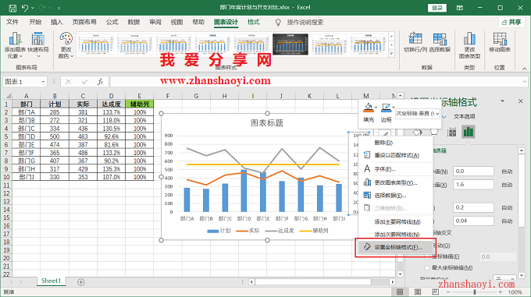
Task: Click formula bar confirm checkmark icon
Action: coord(84,82)
